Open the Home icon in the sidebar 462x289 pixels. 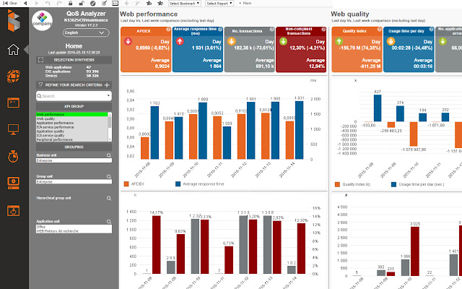13,50
